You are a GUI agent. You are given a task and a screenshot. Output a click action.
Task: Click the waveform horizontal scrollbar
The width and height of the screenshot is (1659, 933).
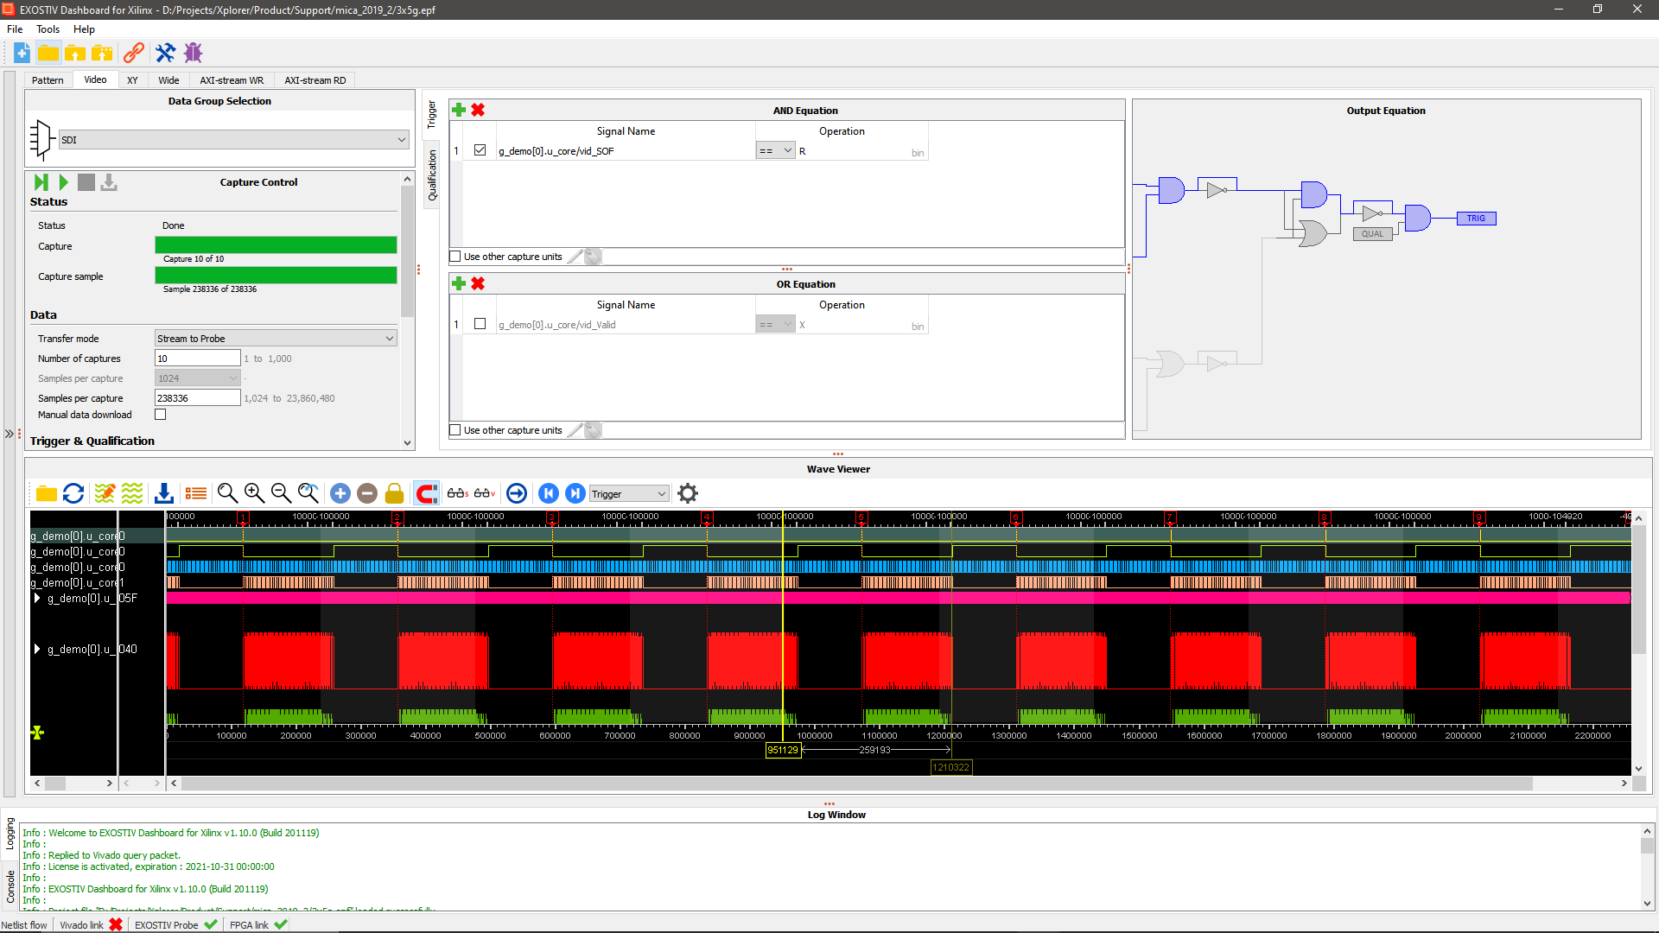[855, 784]
